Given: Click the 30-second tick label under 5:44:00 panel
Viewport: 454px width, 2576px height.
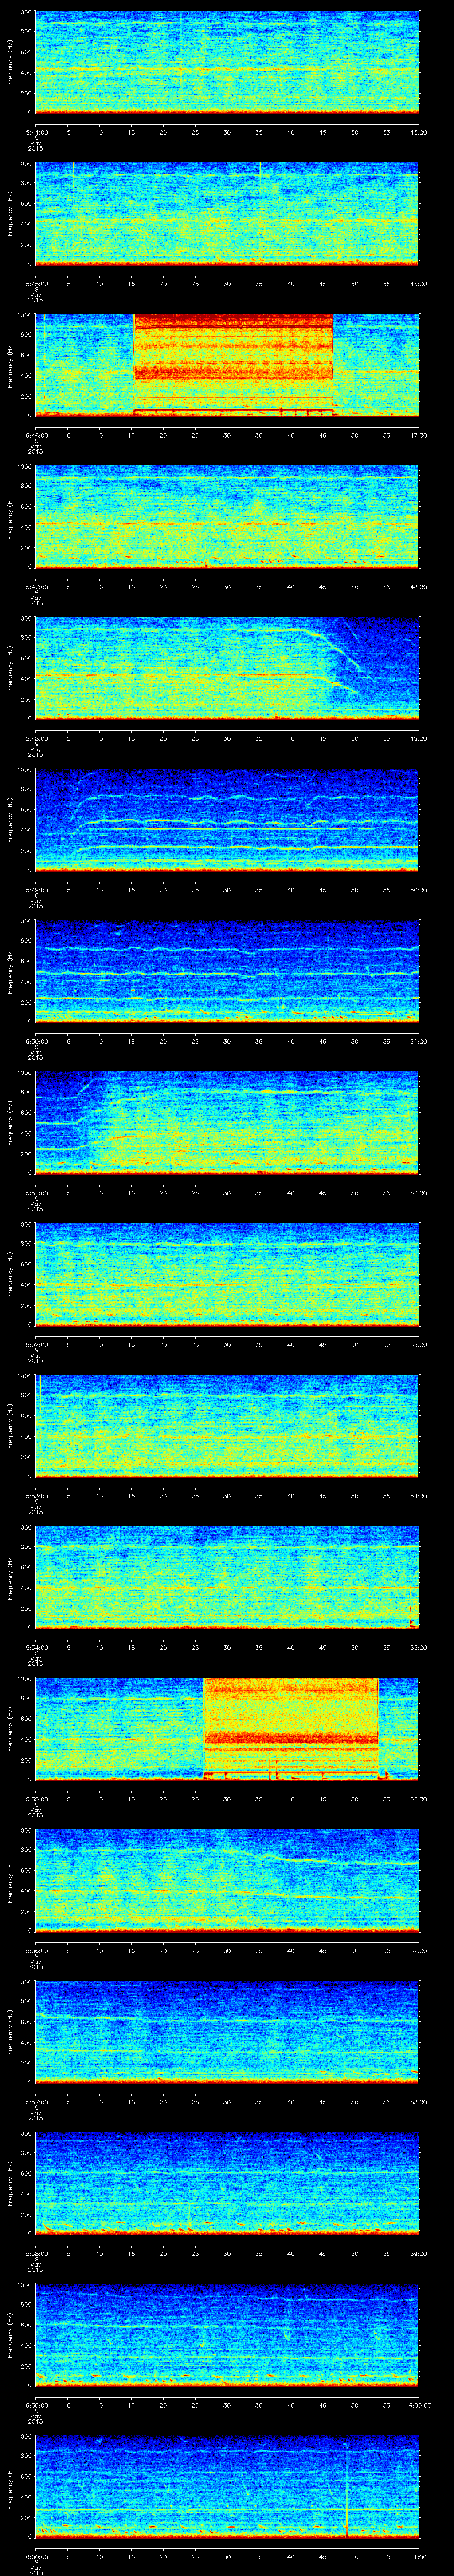Looking at the screenshot, I should click(x=227, y=132).
